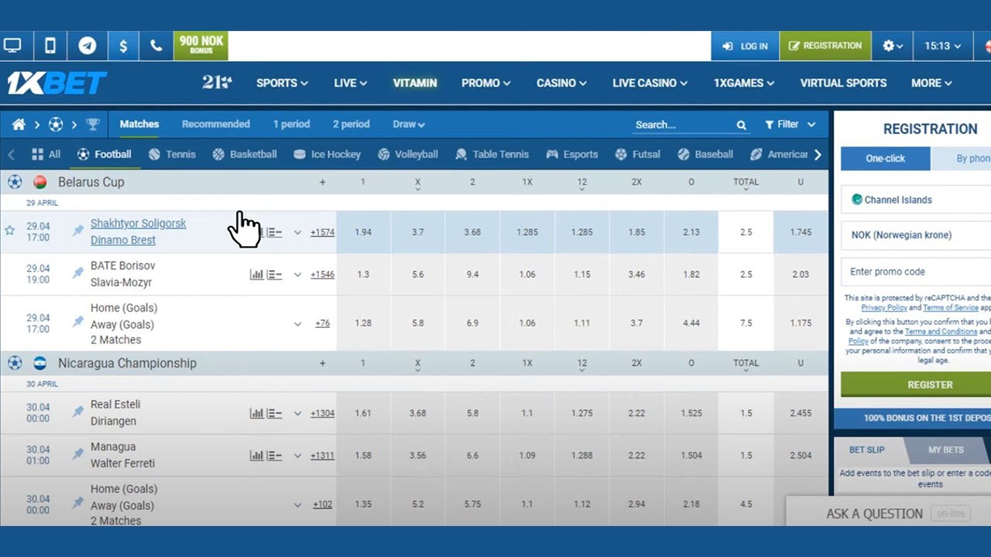
Task: Open Shakhtyor Soligorsk match link
Action: 139,223
